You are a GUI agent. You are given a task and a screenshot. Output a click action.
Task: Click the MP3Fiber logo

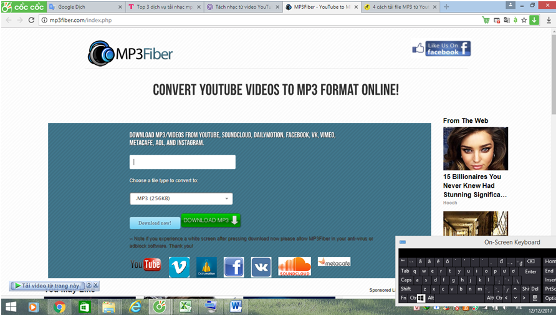pos(130,54)
